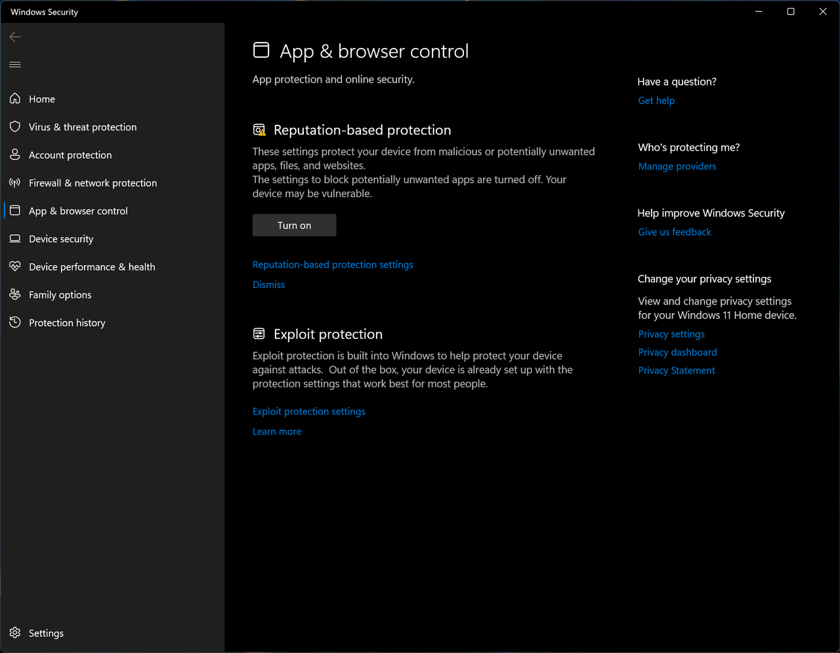The height and width of the screenshot is (653, 840).
Task: Open the Privacy Statement link
Action: tap(677, 370)
